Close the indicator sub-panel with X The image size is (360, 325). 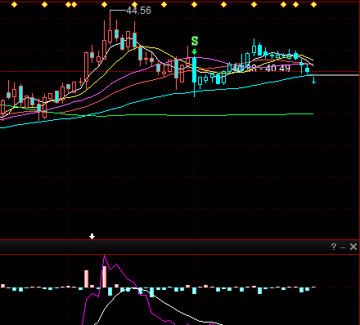353,247
